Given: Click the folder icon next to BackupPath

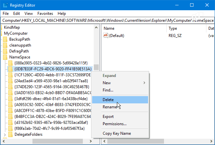Looking at the screenshot, I should pos(5,39).
